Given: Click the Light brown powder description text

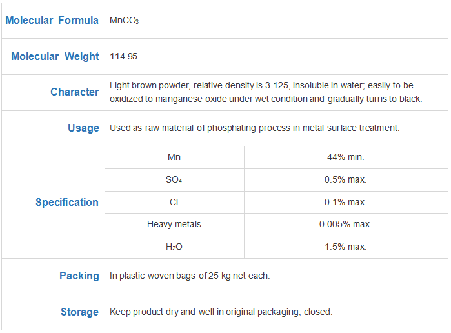Looking at the screenshot, I should click(266, 92).
